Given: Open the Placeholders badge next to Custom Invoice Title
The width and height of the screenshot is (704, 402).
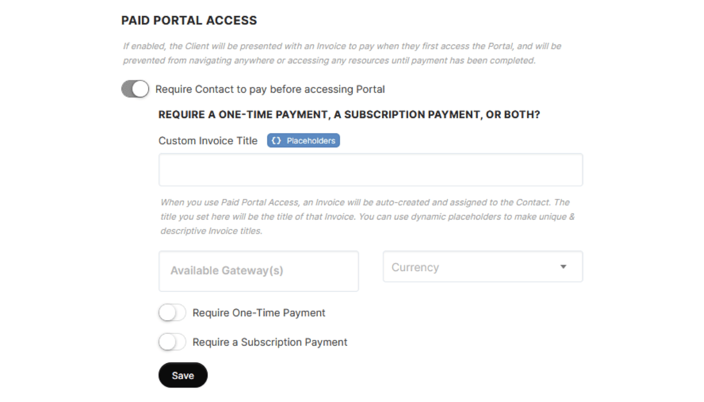Looking at the screenshot, I should click(x=303, y=140).
